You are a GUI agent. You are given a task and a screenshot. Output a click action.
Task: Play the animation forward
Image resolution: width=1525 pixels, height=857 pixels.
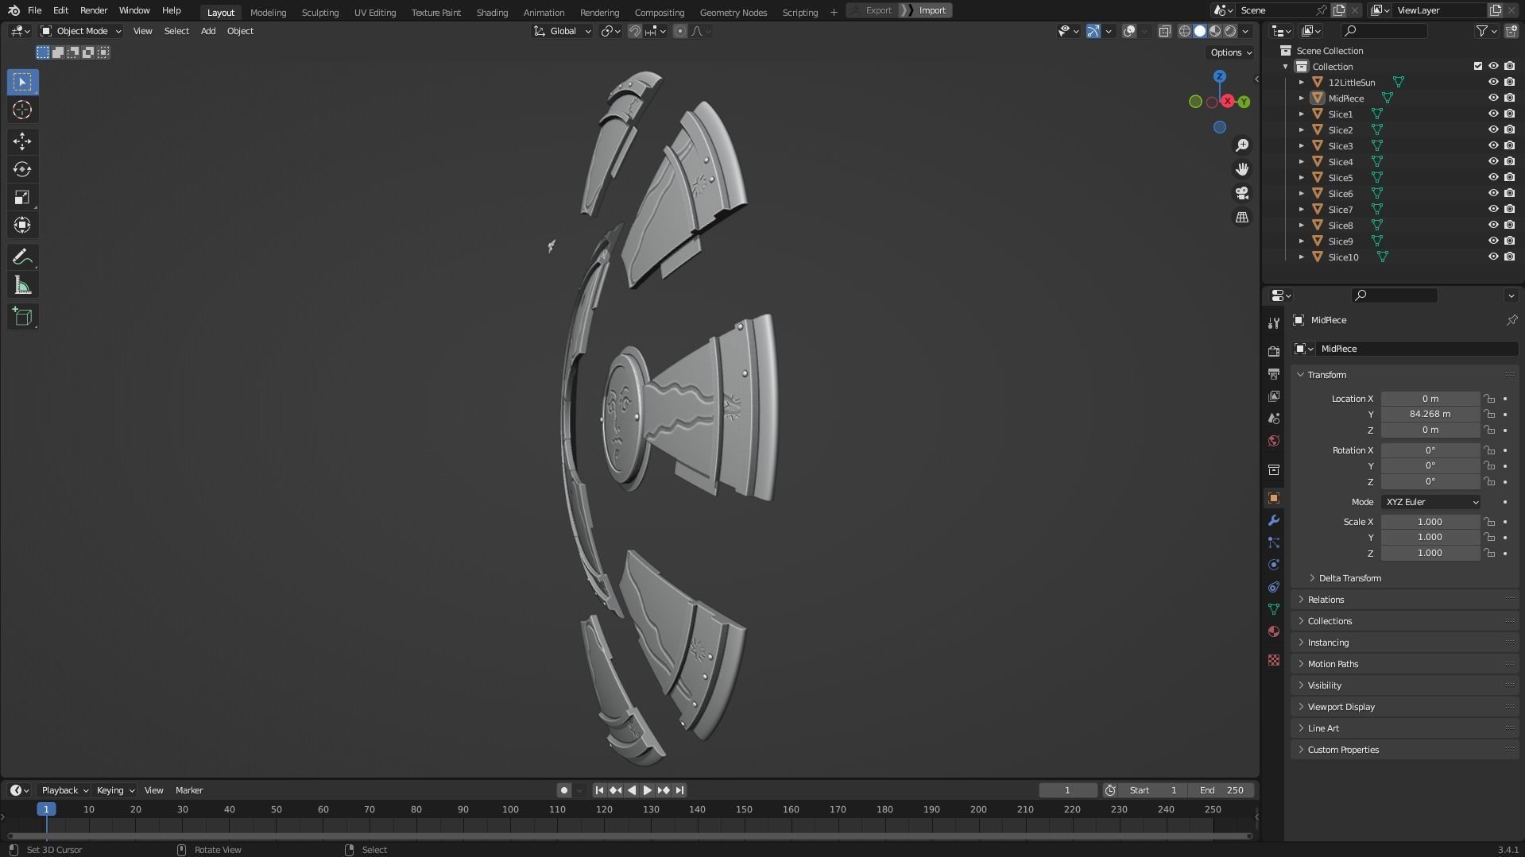[647, 790]
